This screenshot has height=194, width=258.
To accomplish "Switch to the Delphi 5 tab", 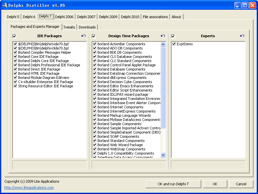I will 13,17.
